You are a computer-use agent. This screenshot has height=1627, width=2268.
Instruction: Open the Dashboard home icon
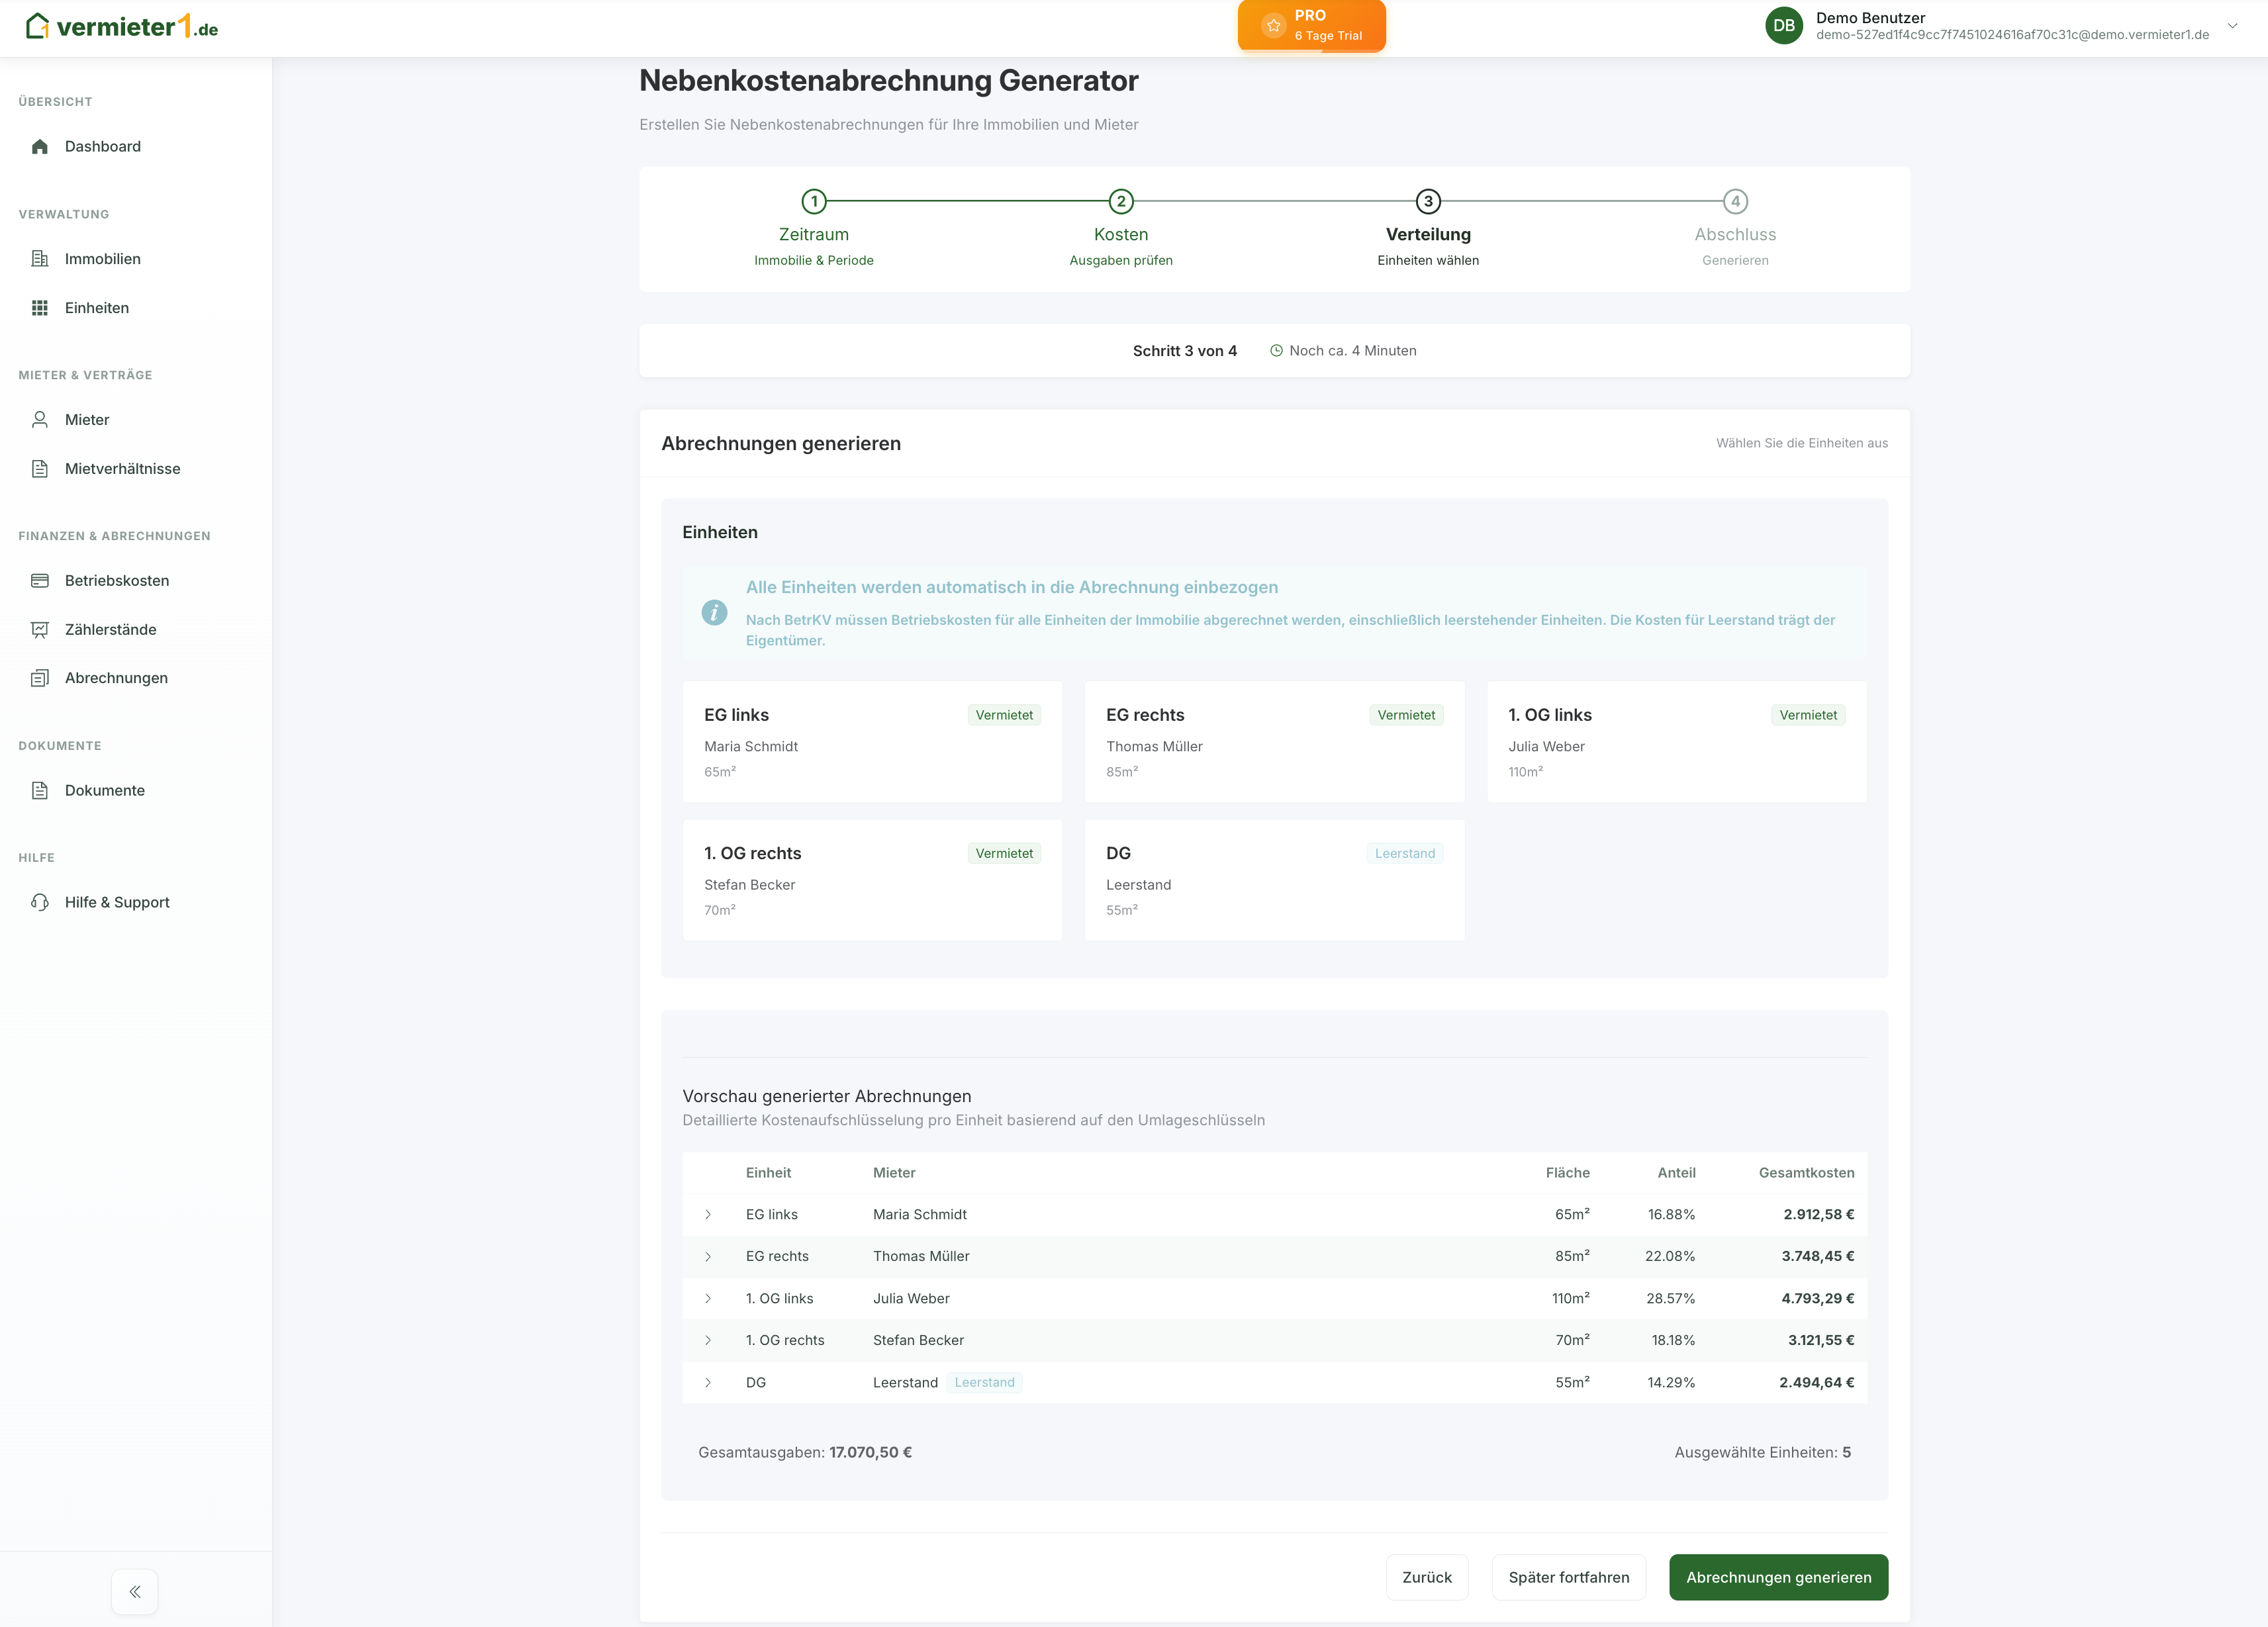[x=40, y=146]
